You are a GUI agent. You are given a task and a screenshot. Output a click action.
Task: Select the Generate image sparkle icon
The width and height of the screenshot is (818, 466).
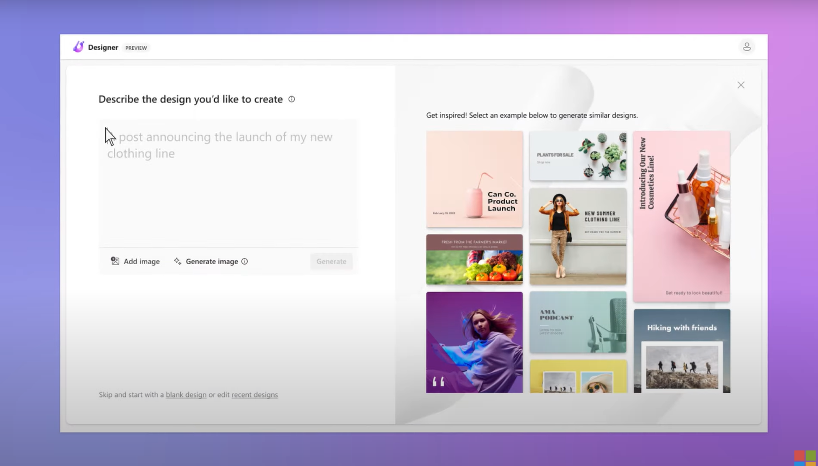[178, 261]
